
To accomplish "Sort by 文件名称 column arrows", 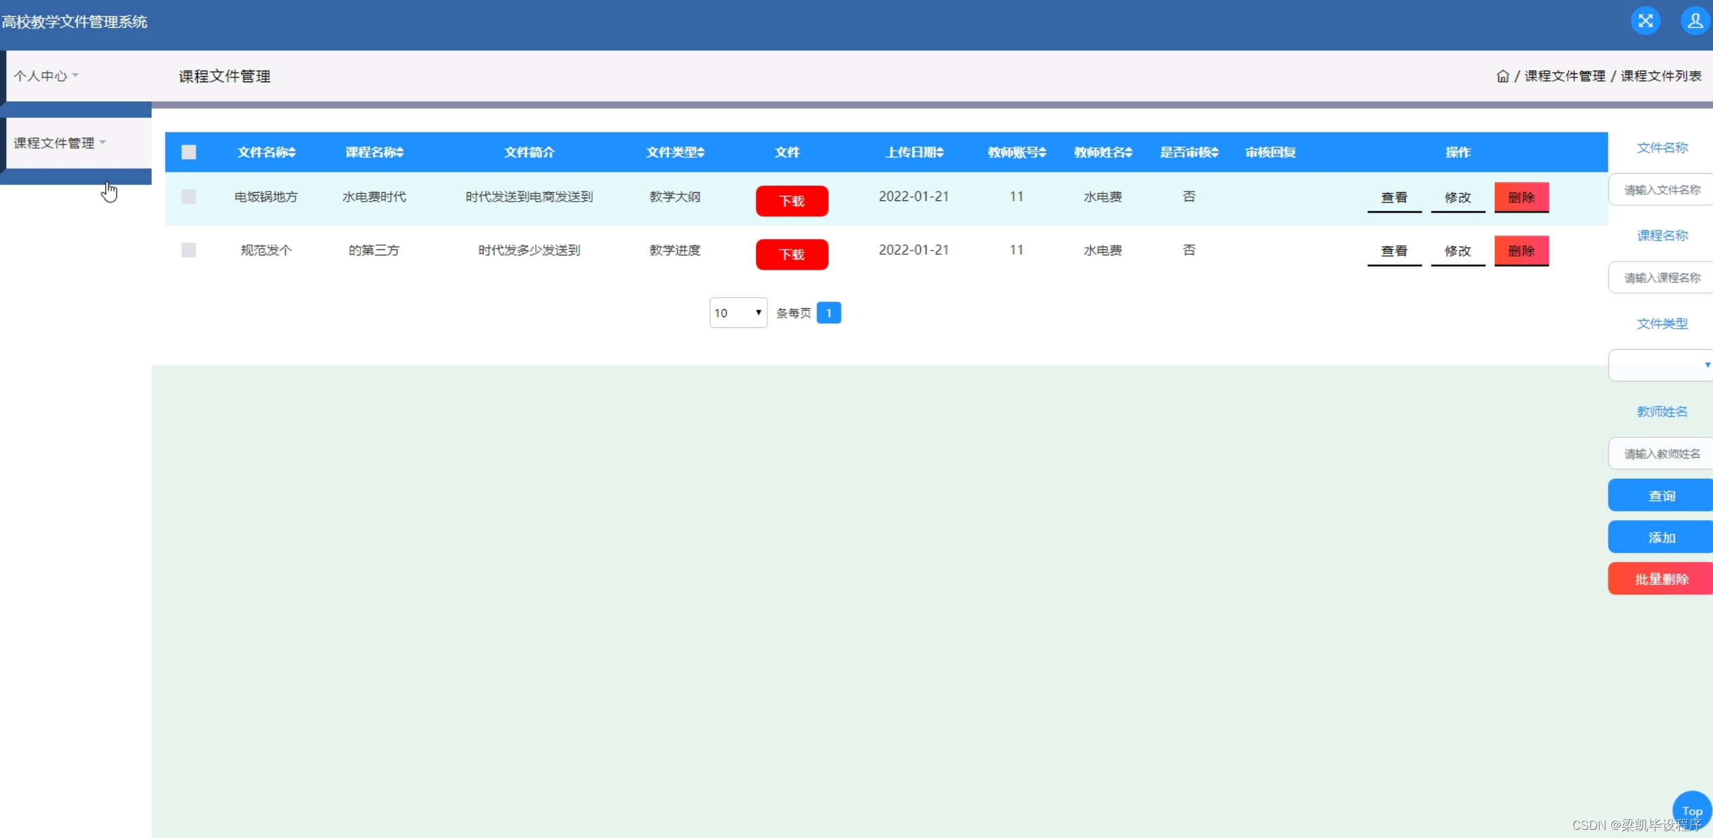I will click(292, 152).
